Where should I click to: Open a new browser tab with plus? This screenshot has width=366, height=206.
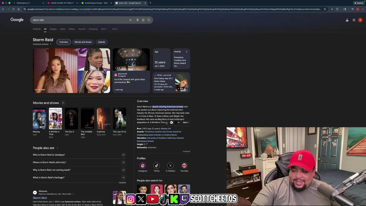point(150,3)
